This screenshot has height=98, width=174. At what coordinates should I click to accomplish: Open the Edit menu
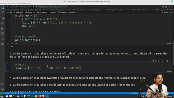(x=5, y=4)
